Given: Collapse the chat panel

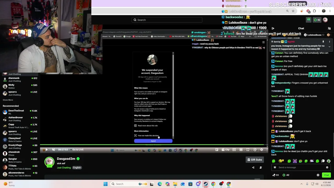Looking at the screenshot, I should click(x=273, y=28).
